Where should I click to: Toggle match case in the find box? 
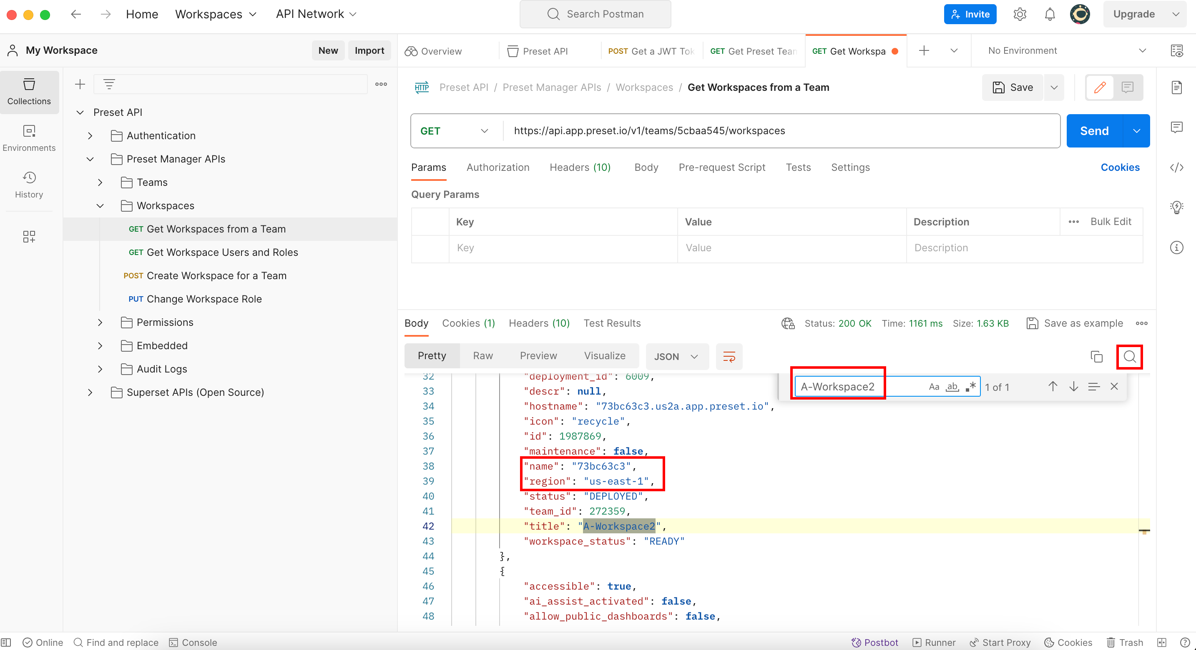[934, 387]
